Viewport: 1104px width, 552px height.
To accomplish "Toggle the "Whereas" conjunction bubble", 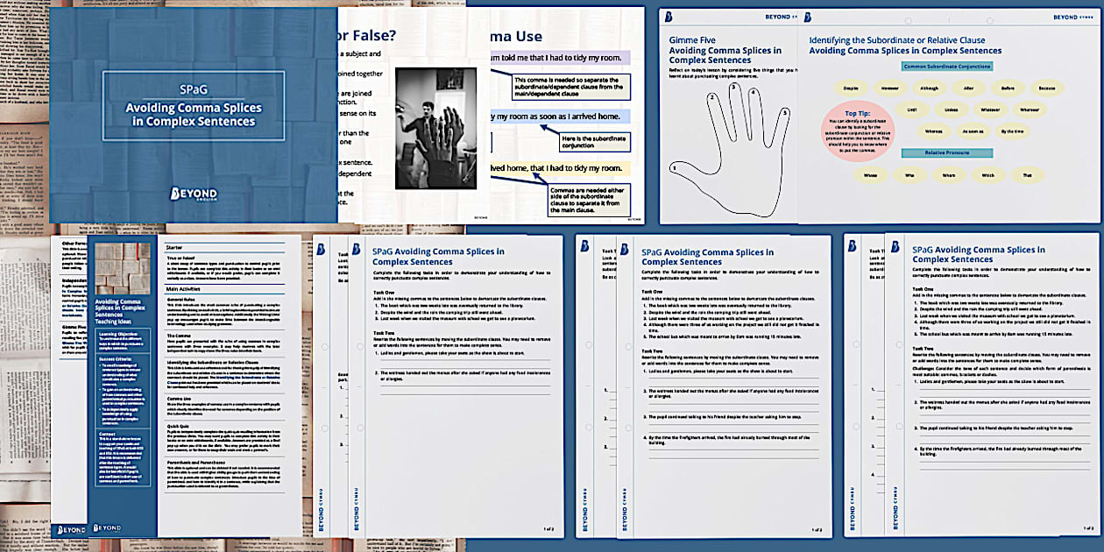I will point(934,131).
